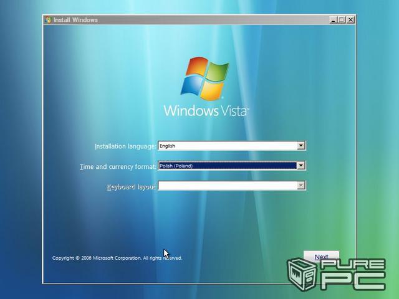This screenshot has height=299, width=399.
Task: Click the Install Windows title bar icon
Action: pyautogui.click(x=48, y=20)
